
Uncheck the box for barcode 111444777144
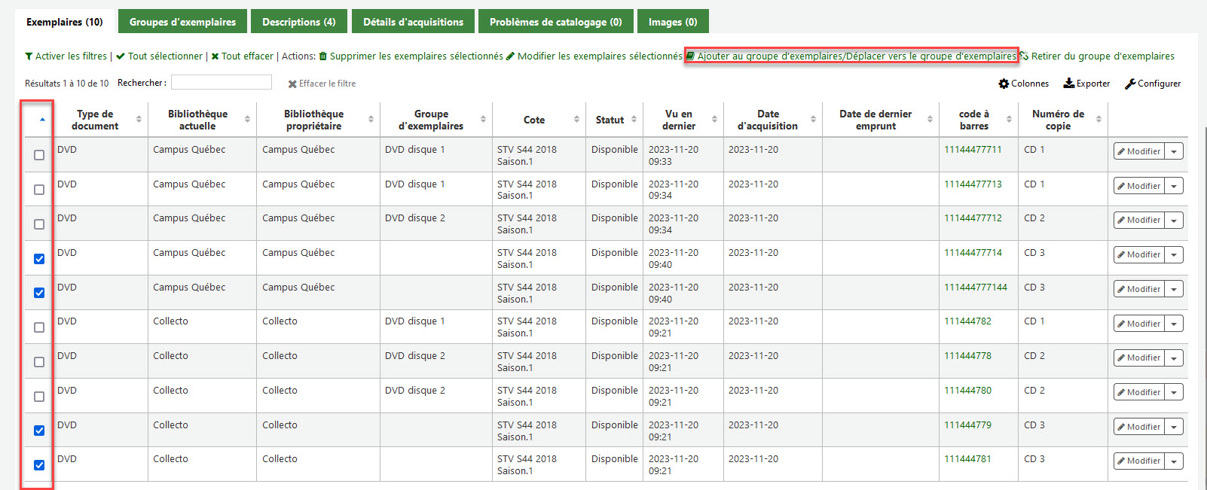39,293
